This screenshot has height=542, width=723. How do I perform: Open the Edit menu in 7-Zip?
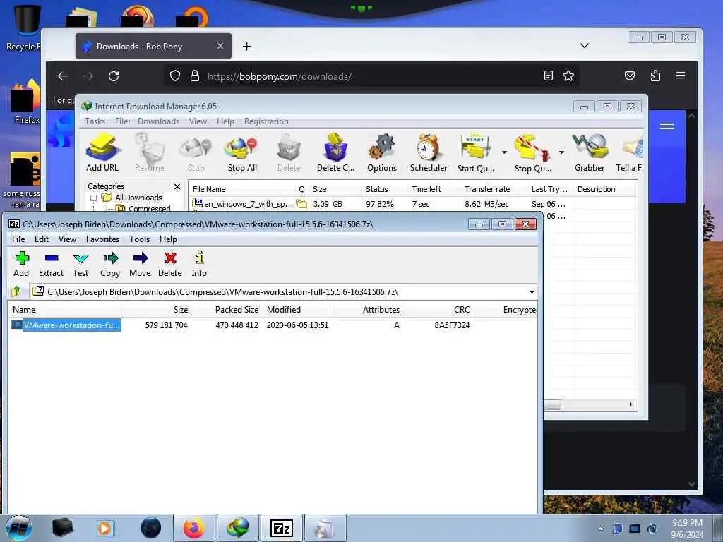[x=42, y=239]
